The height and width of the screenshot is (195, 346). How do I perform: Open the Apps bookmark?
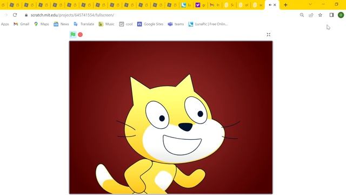(5, 24)
